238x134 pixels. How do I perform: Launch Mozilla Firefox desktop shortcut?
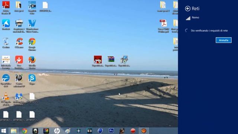click(32, 62)
